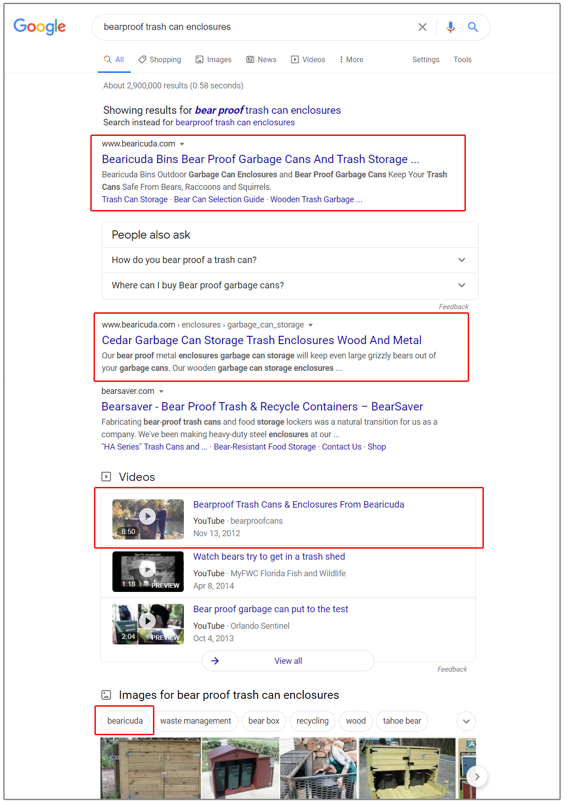Screen dimensions: 570x802
Task: Open Bearicuda Bins Bear Proof Garbage Cans result
Action: click(x=260, y=159)
